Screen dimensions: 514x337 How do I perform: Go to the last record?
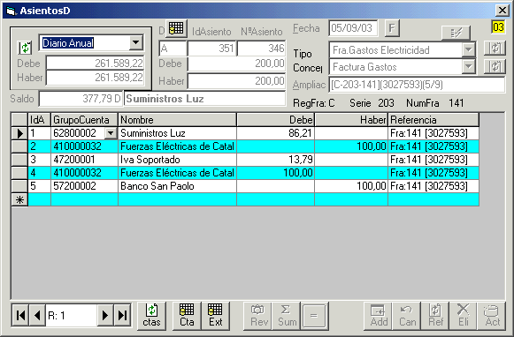pyautogui.click(x=122, y=316)
